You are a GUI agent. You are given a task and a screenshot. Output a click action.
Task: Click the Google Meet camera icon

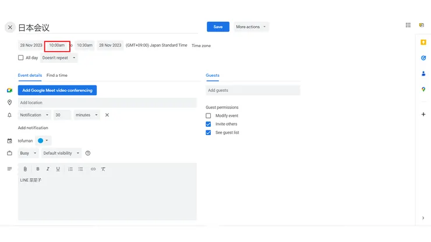click(10, 90)
